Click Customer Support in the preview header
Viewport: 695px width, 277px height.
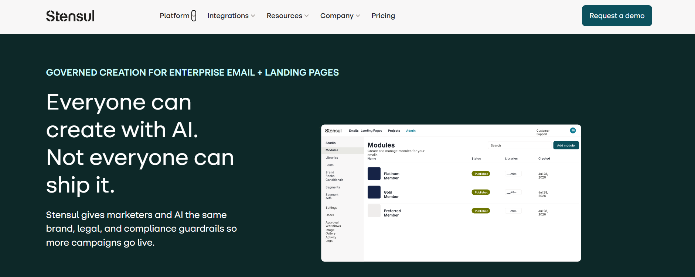(x=543, y=132)
